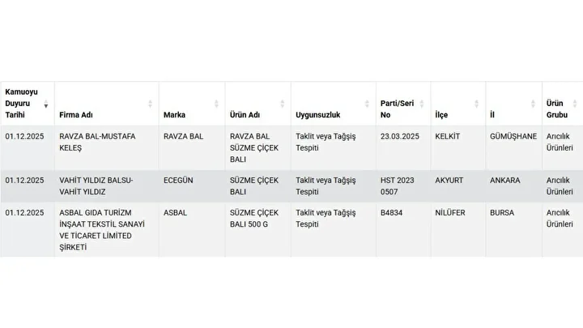Viewport: 583px width, 328px height.
Task: Click batch number B4834
Action: (x=393, y=213)
